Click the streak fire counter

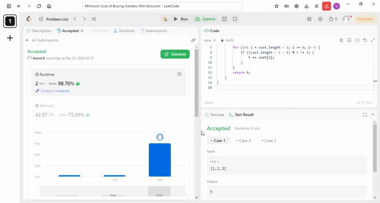(x=333, y=19)
